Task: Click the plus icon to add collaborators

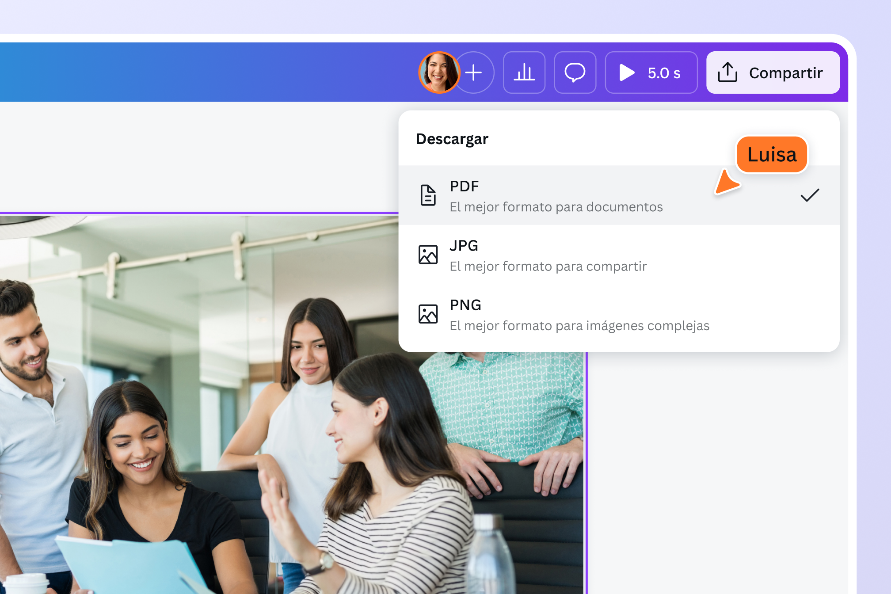Action: pos(474,72)
